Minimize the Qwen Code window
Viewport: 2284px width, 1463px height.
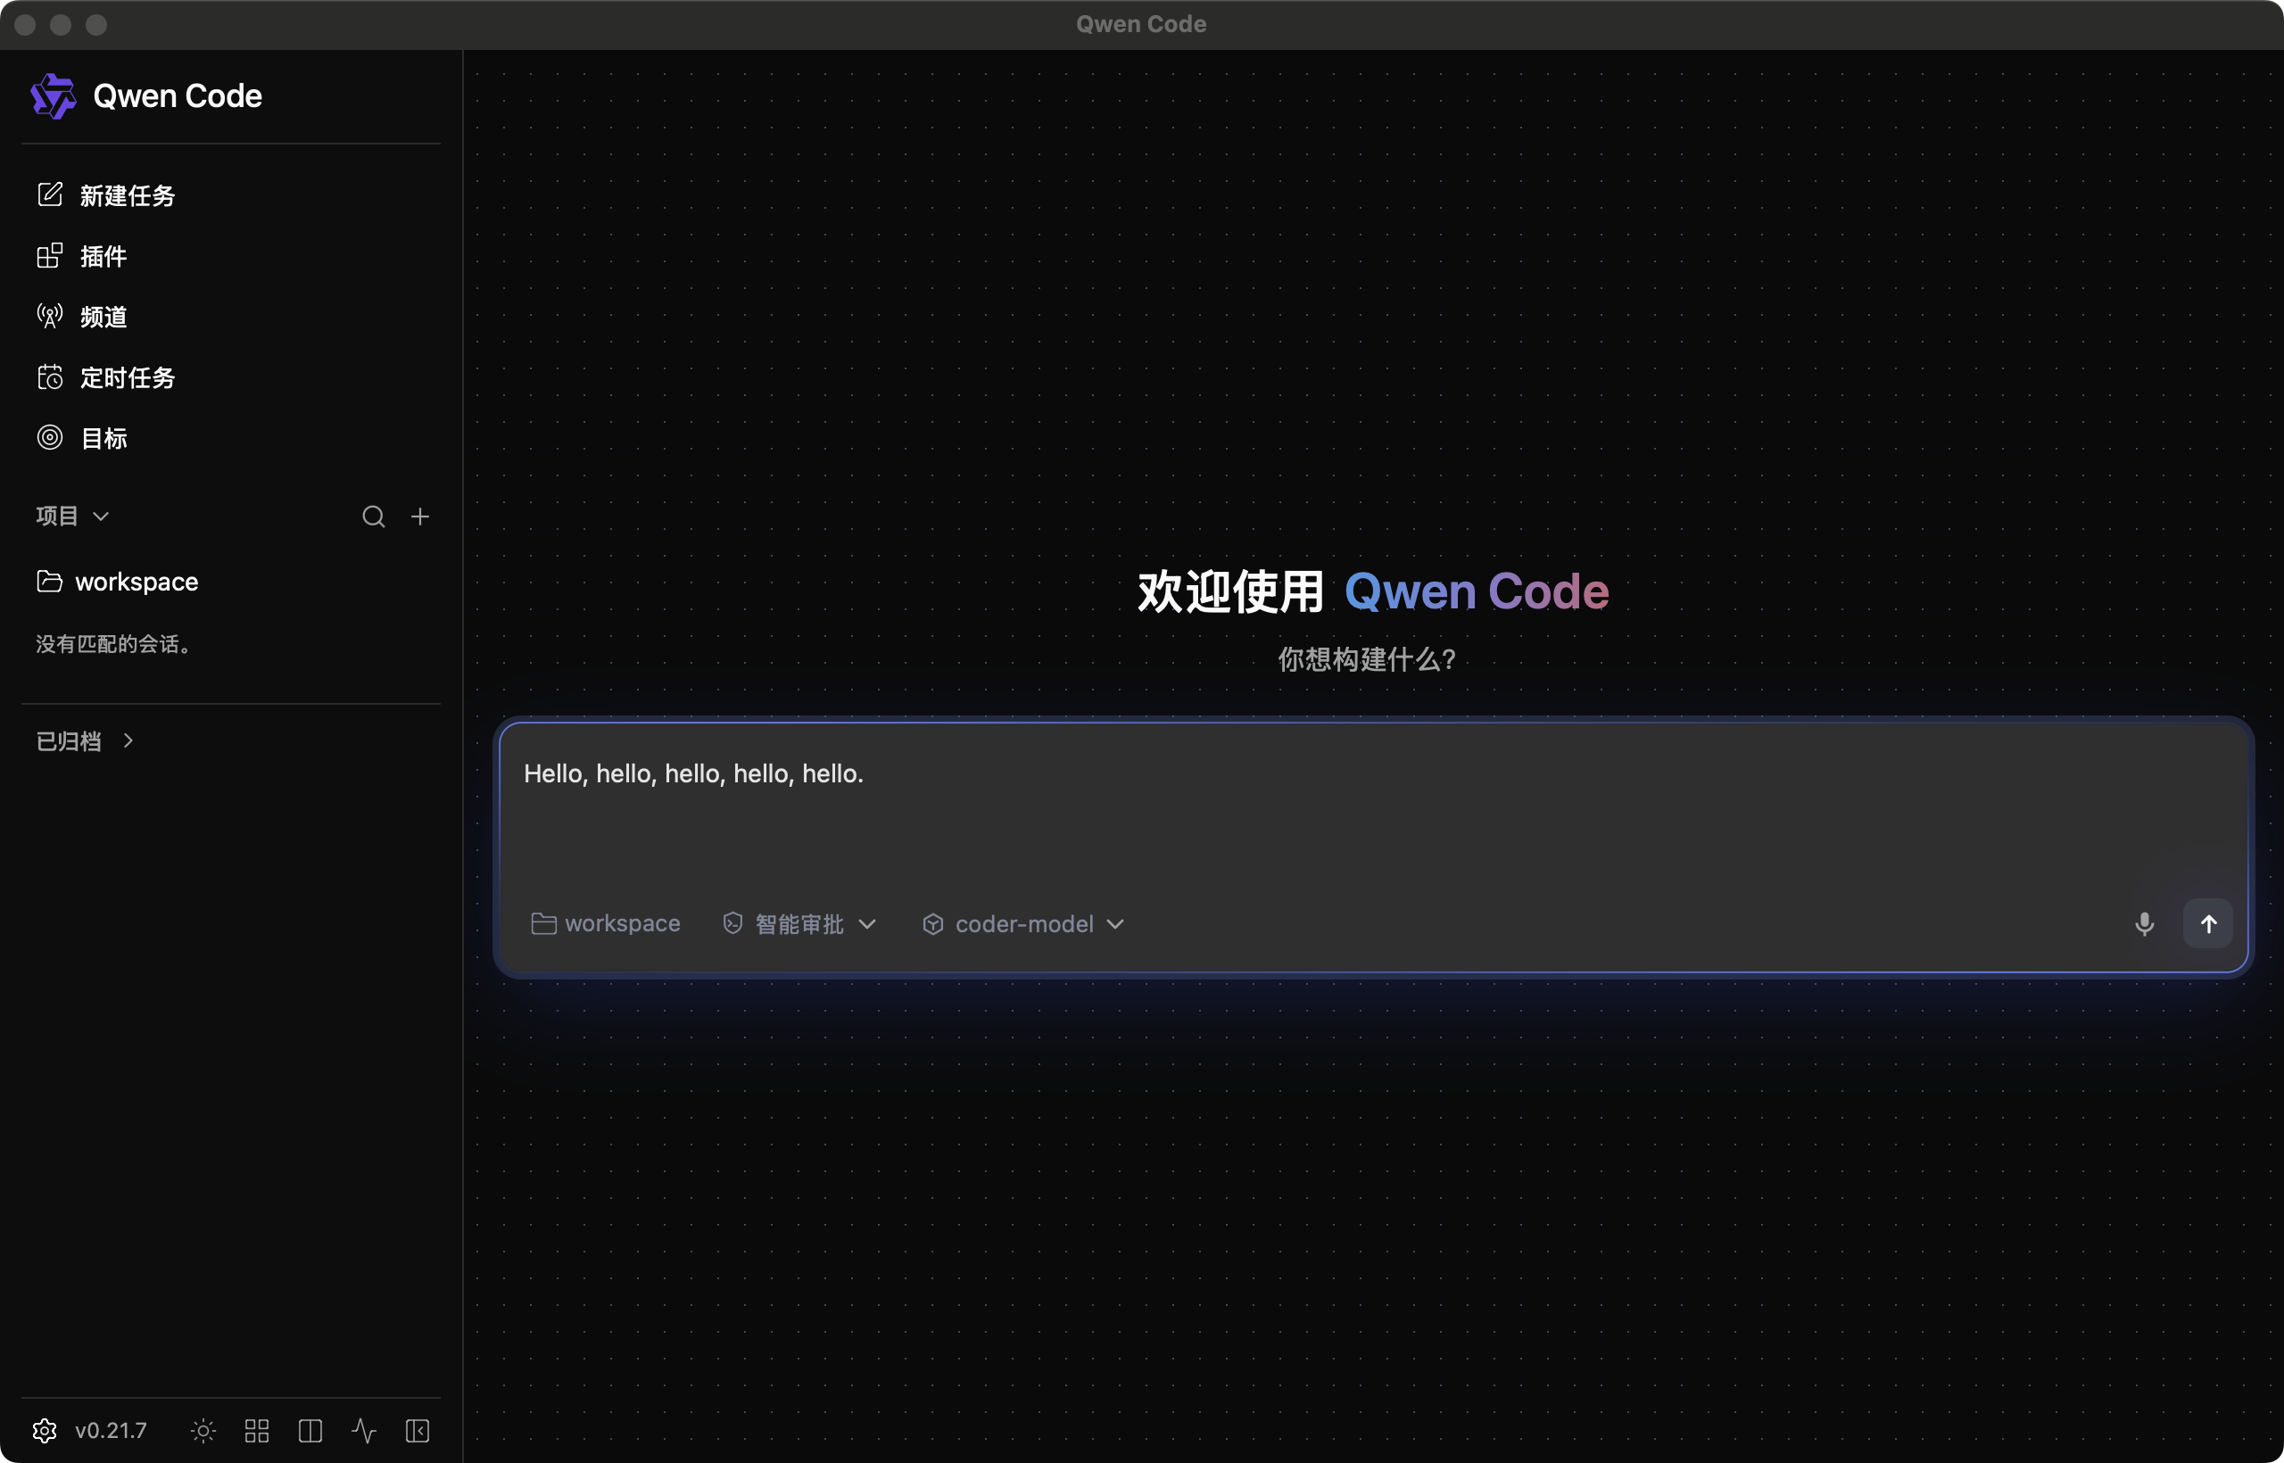[x=61, y=25]
